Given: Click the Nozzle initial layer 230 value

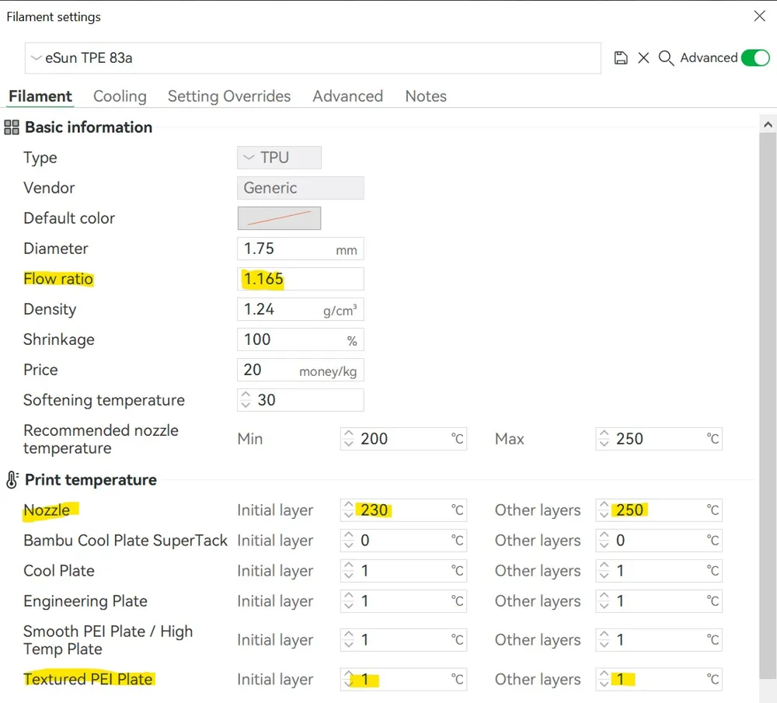Looking at the screenshot, I should pyautogui.click(x=375, y=510).
